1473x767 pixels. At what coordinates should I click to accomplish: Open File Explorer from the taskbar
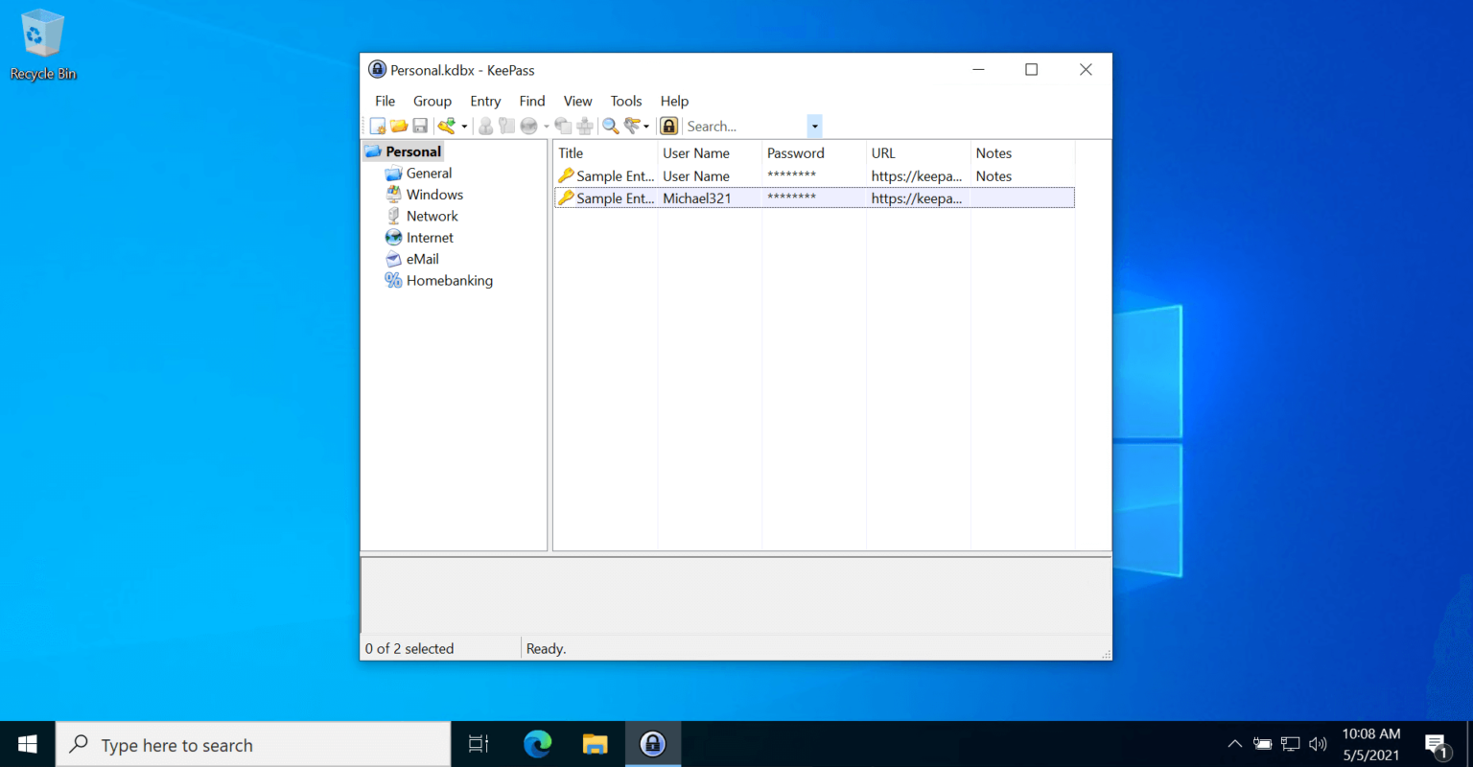click(x=595, y=743)
